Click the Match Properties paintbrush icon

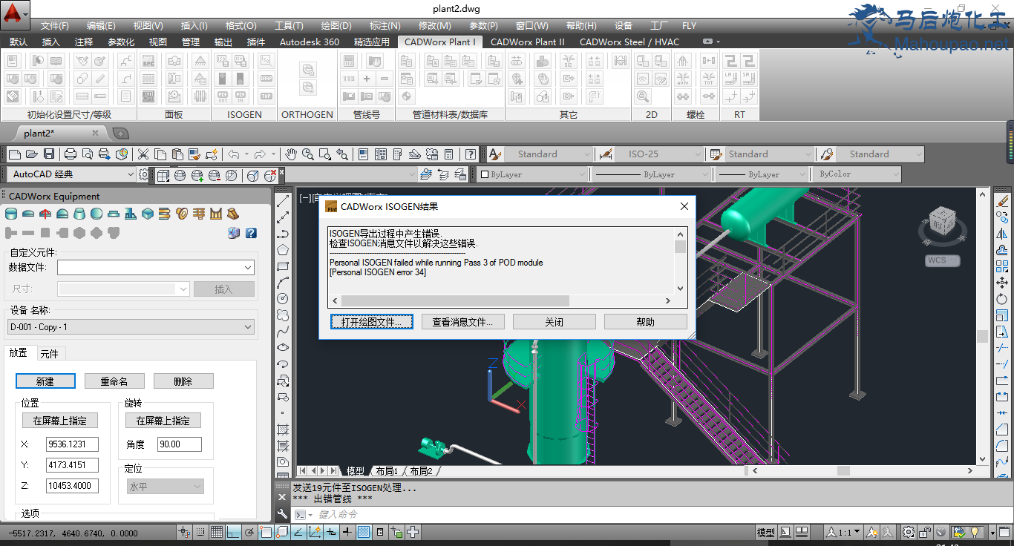pyautogui.click(x=194, y=154)
